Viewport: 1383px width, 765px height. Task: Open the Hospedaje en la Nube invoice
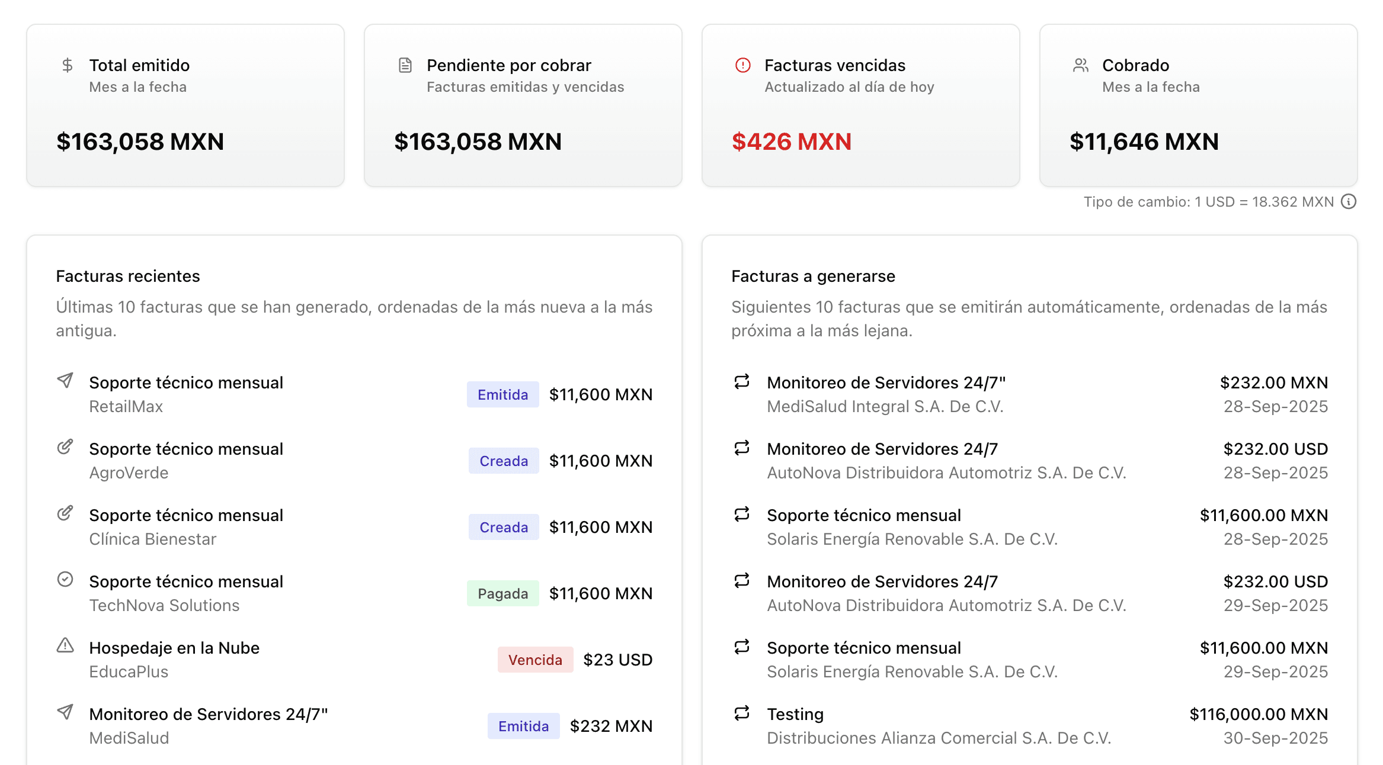(x=354, y=660)
